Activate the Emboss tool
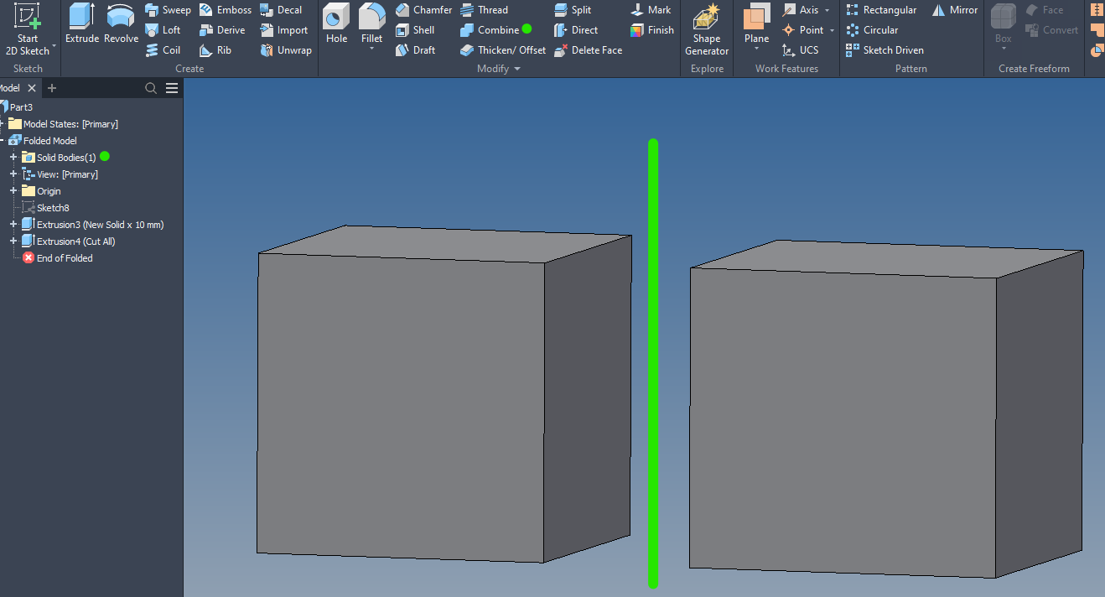The width and height of the screenshot is (1105, 597). coord(225,10)
